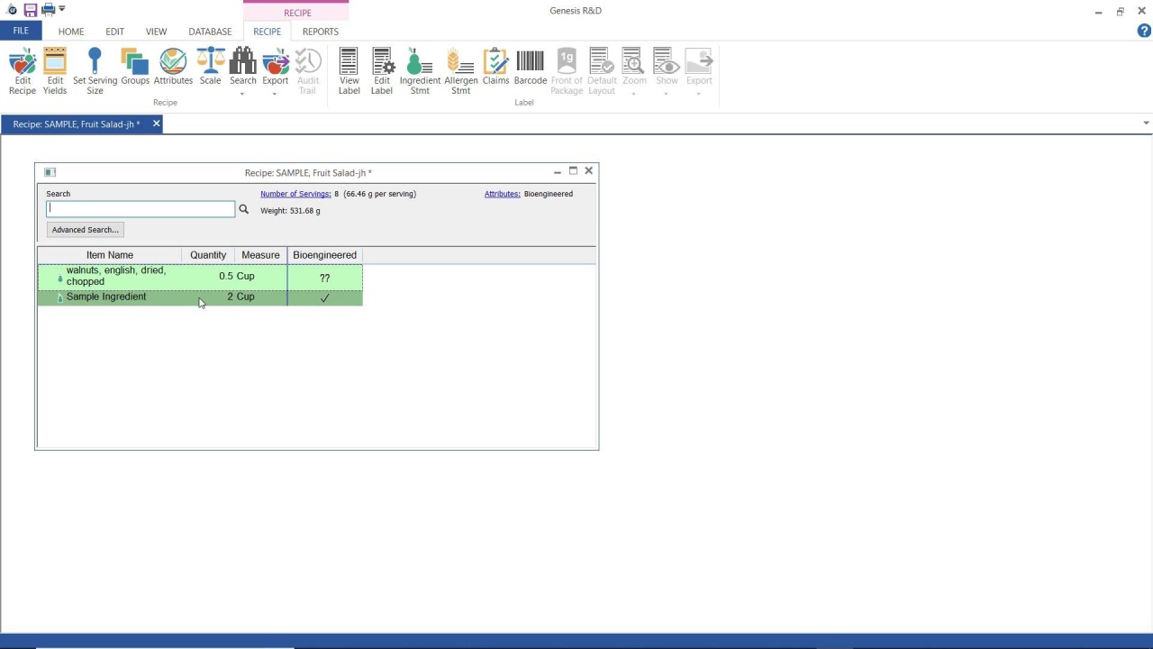Click the Barcode icon

(530, 69)
